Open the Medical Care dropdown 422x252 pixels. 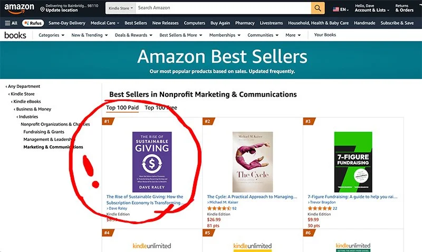click(104, 23)
